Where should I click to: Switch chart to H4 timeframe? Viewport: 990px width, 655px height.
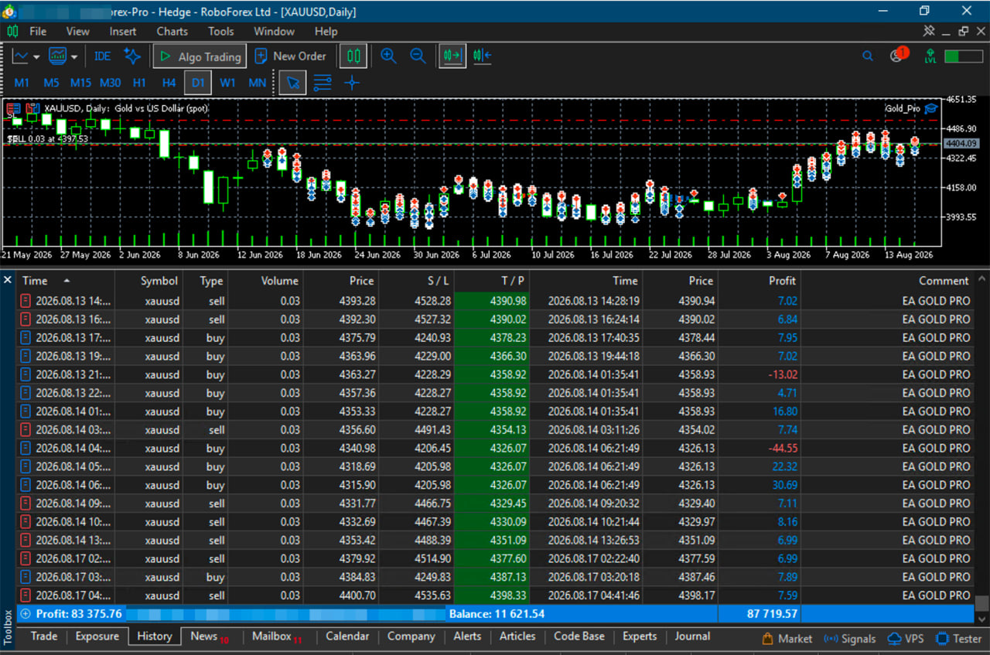click(169, 83)
